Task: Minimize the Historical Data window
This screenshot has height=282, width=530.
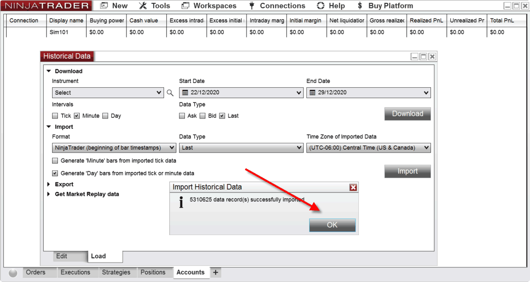Action: tap(414, 56)
